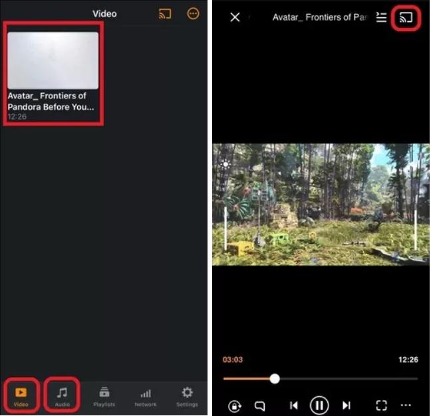Click the elapsed time 03:03 label
The image size is (431, 416).
pyautogui.click(x=233, y=360)
